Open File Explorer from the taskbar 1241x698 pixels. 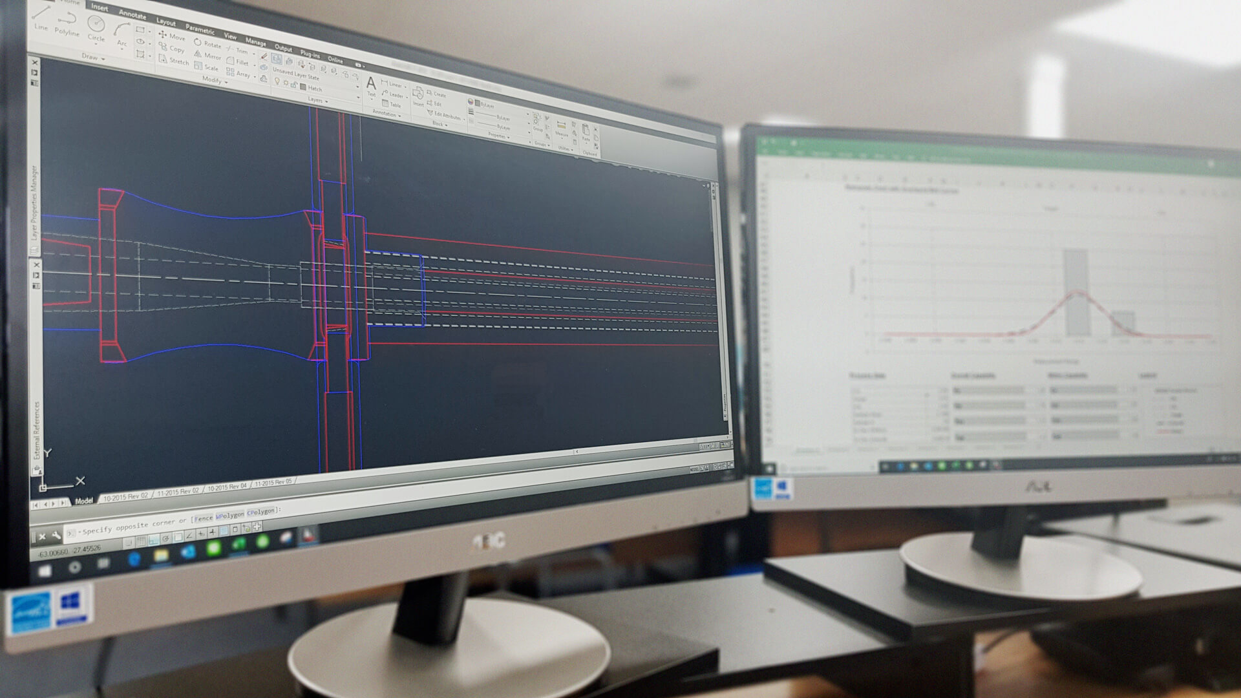point(161,556)
